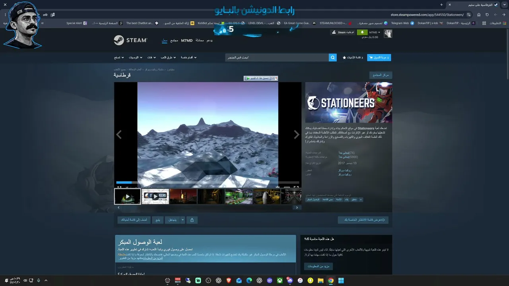Open the green notifications bell
Screen dimensions: 509x286
point(362,32)
